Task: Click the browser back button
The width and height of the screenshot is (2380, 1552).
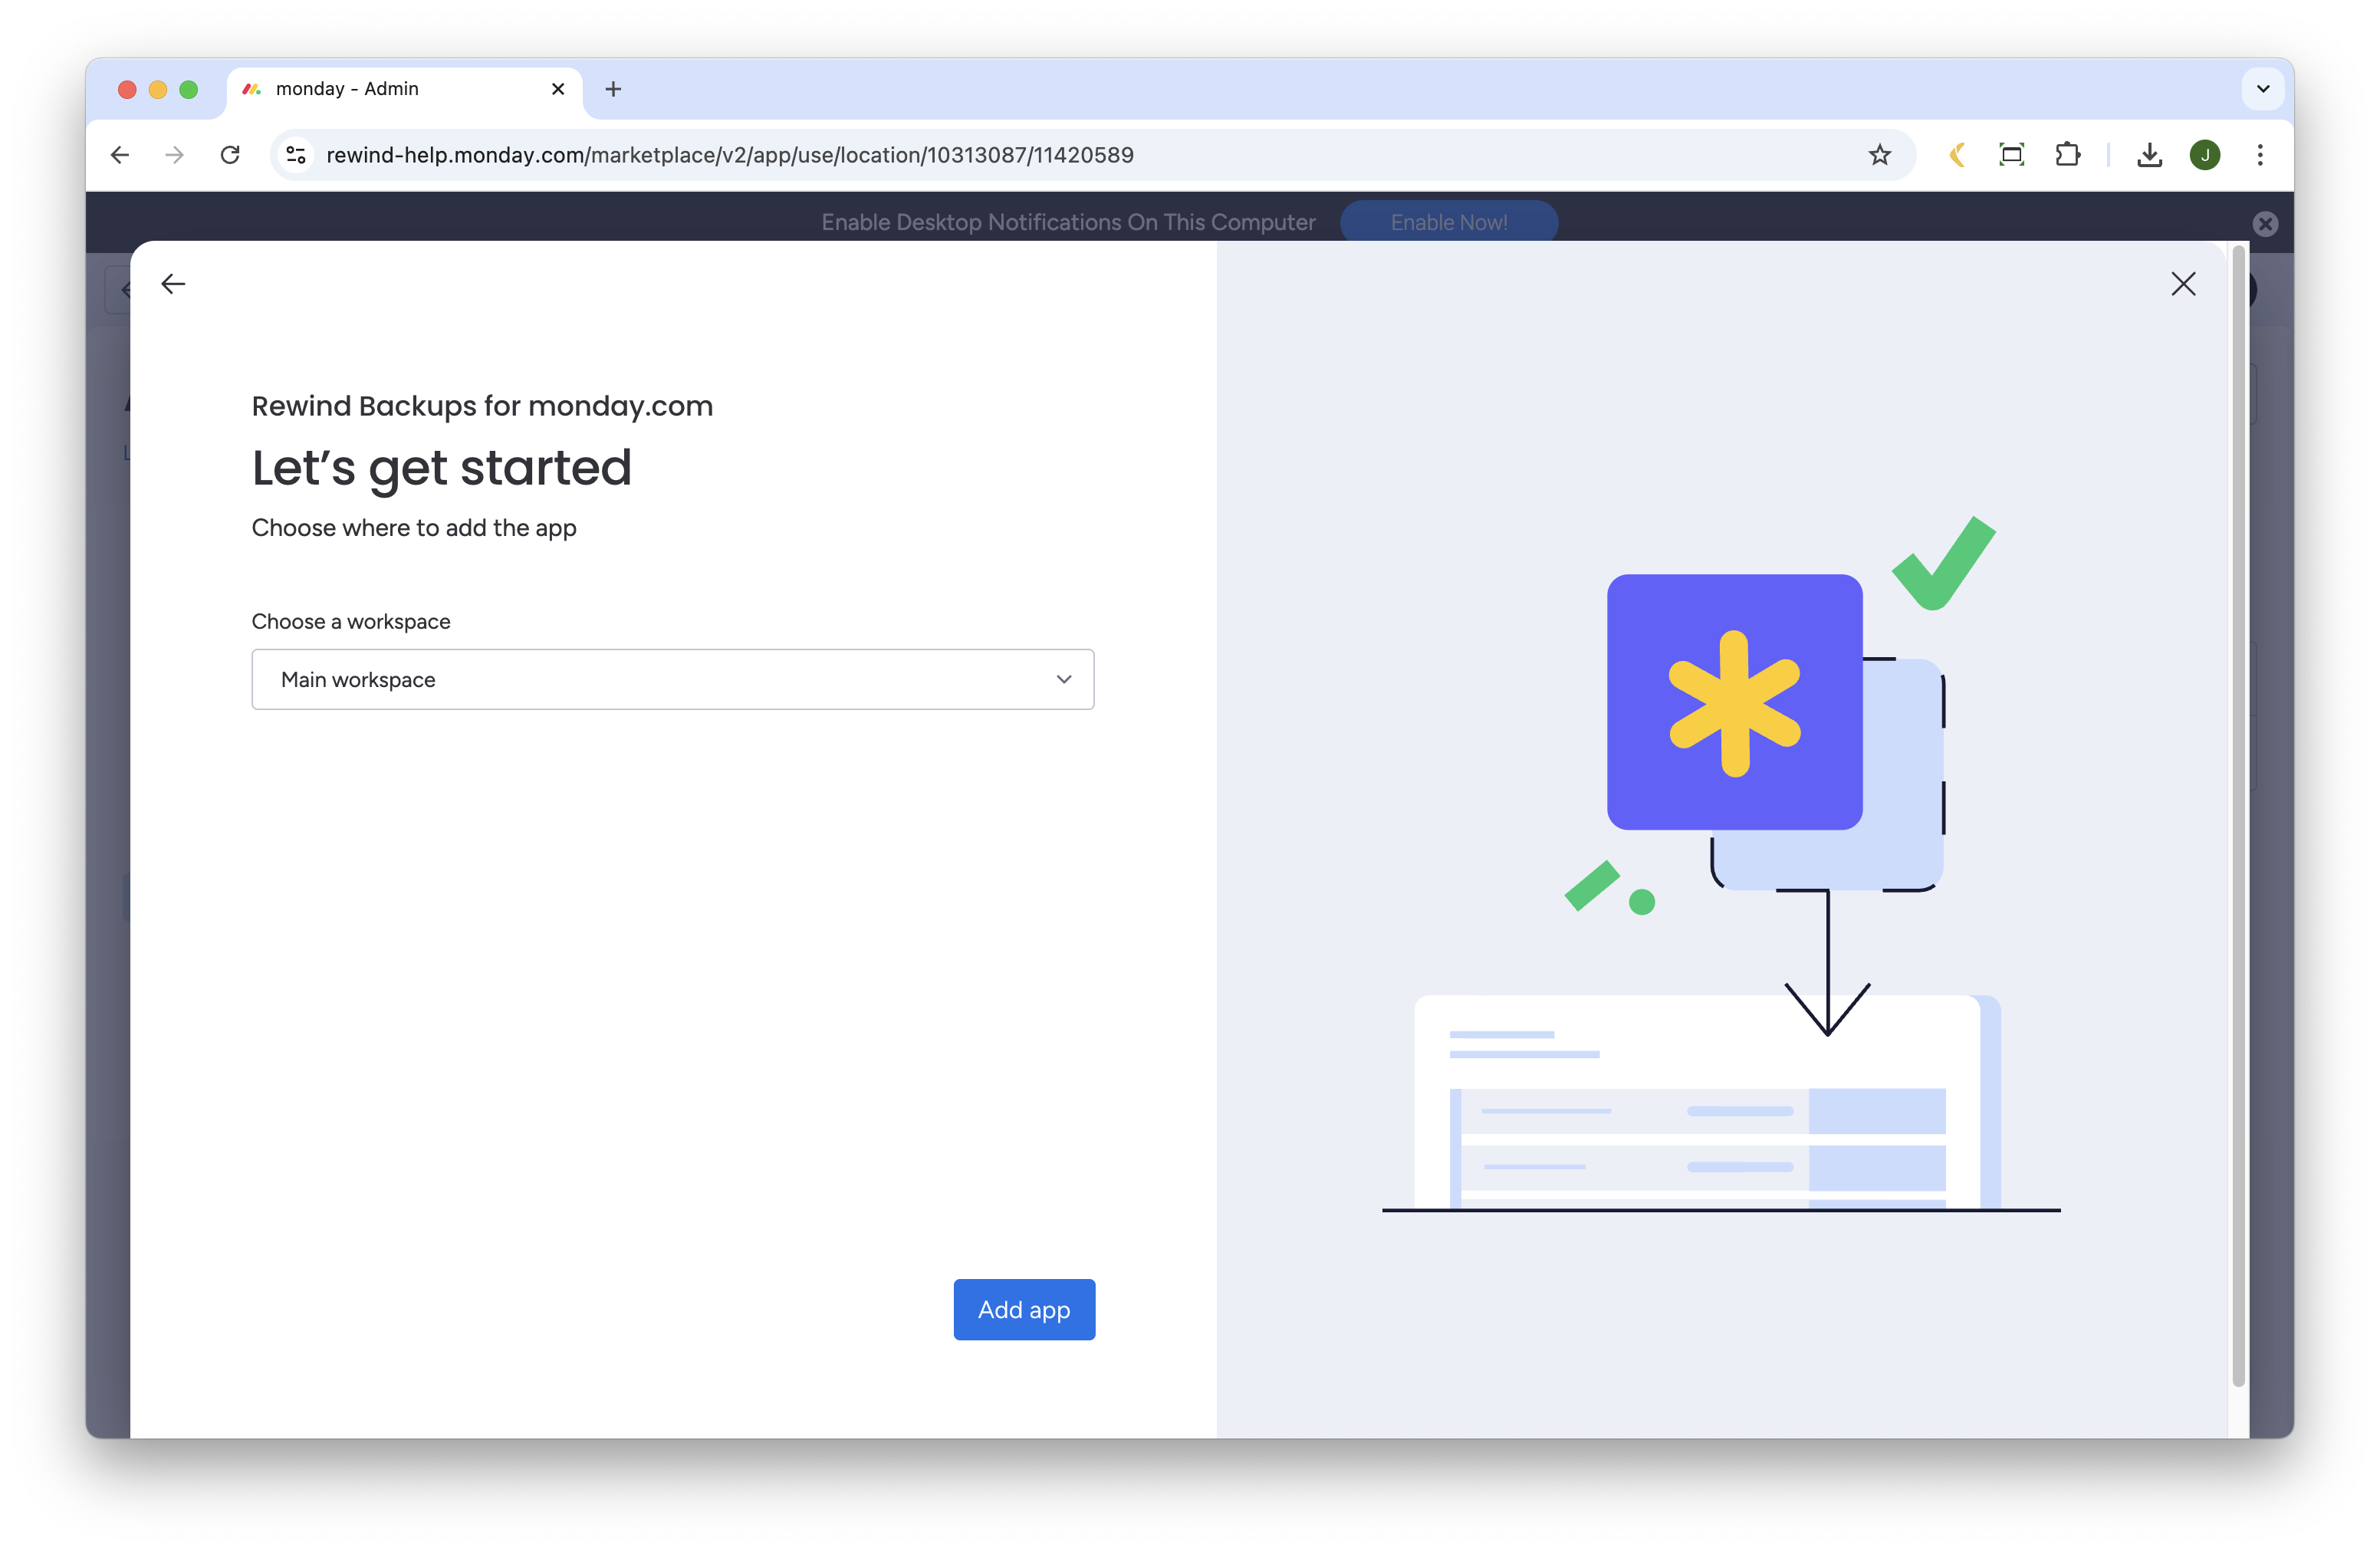Action: 120,155
